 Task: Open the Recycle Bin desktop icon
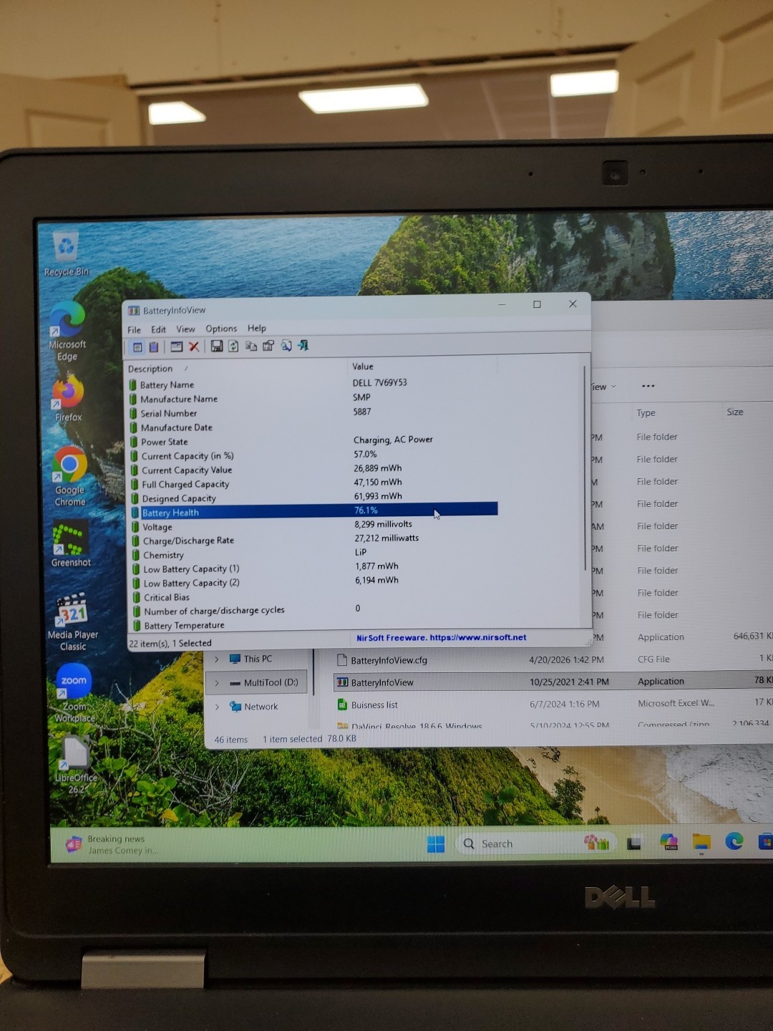tap(66, 254)
